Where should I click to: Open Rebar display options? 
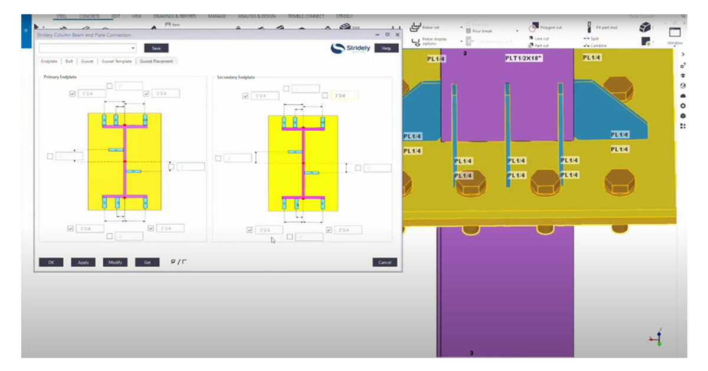click(429, 40)
